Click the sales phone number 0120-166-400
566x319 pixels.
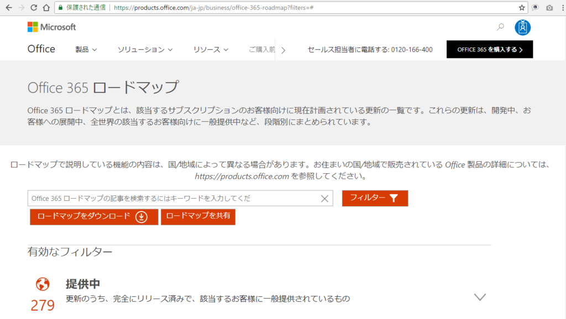(412, 49)
